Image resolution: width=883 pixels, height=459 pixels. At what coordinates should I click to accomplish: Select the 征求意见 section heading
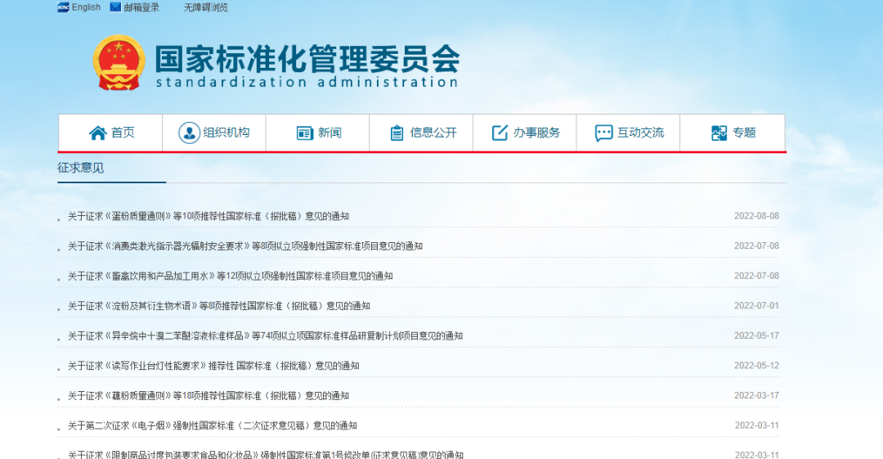point(80,168)
